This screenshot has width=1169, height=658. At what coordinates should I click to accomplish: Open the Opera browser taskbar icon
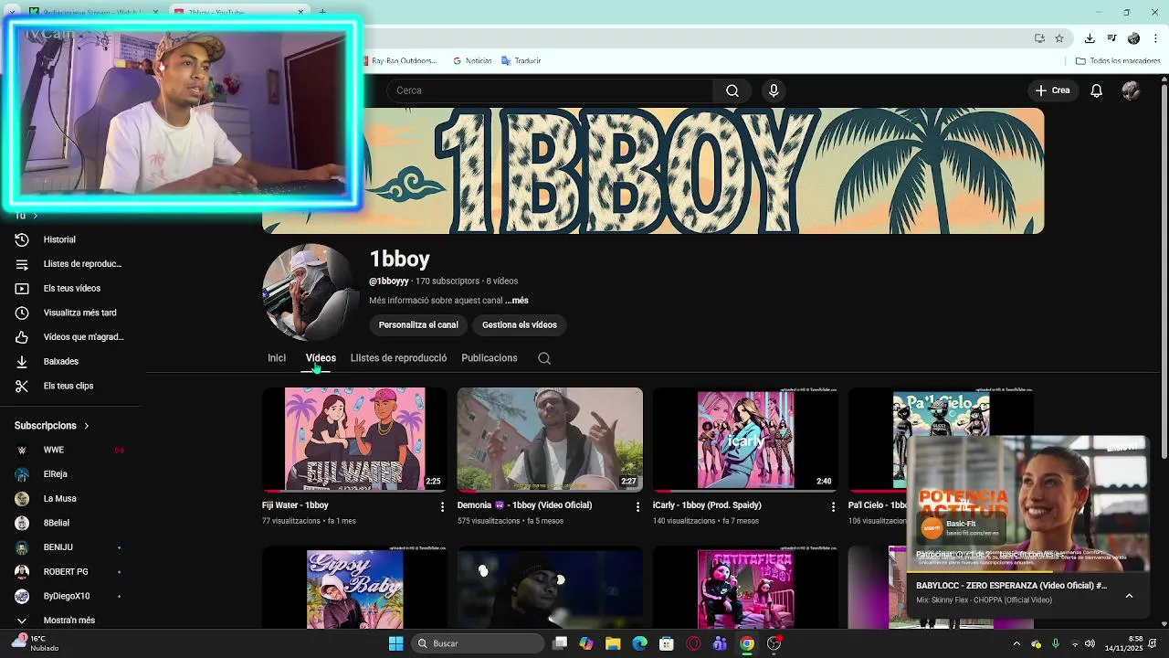[693, 643]
